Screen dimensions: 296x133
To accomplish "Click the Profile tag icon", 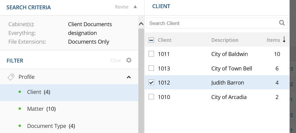I will [11, 77].
